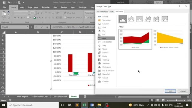This screenshot has height=108, width=192.
Task: Switch to the All Charts tab
Action: 119,11
